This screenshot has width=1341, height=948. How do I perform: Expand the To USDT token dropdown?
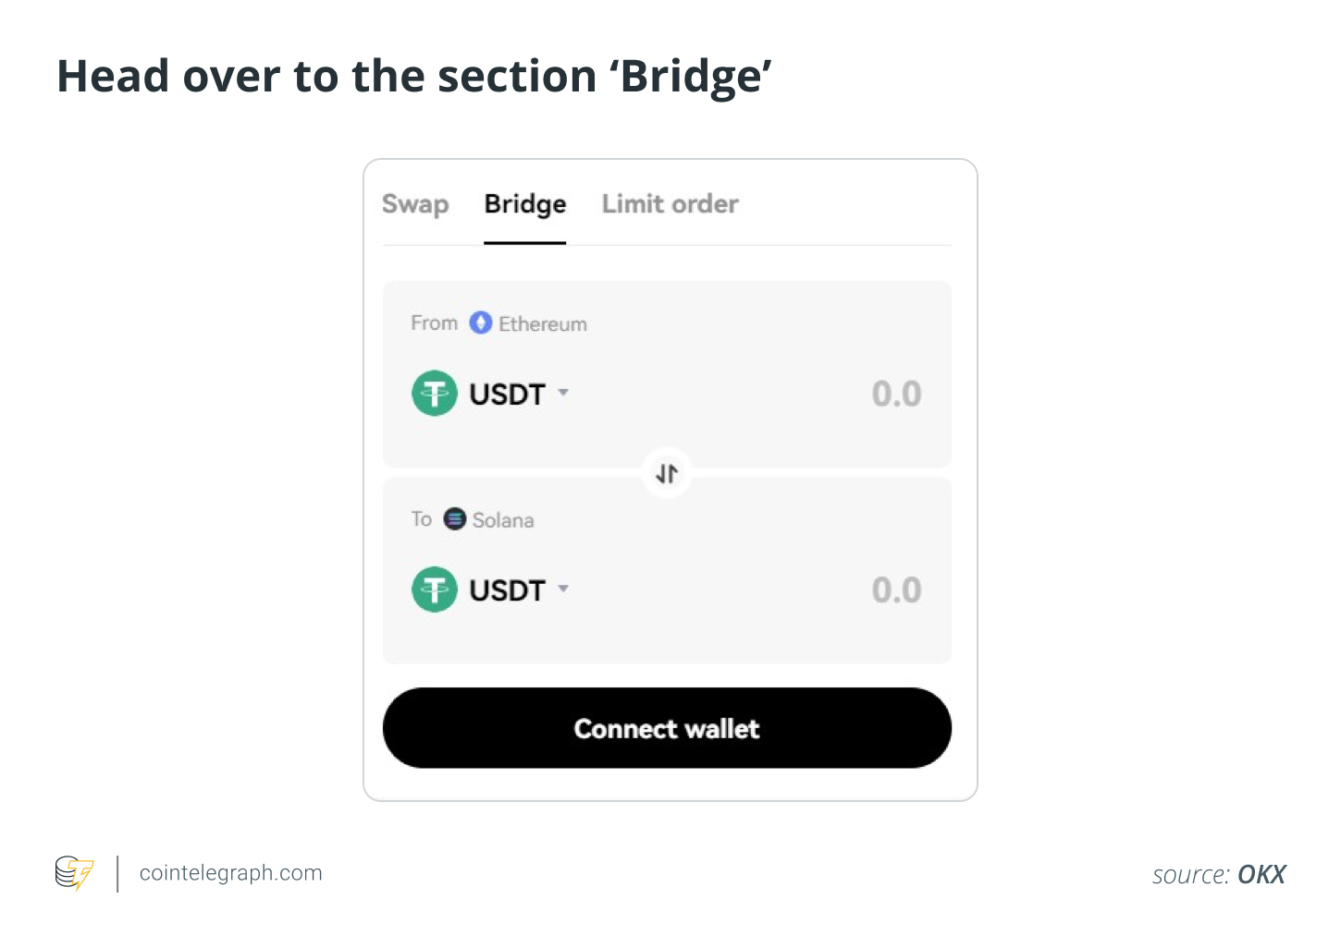tap(563, 589)
